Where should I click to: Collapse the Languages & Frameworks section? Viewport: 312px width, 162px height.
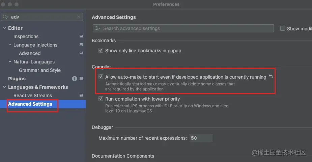click(4, 87)
